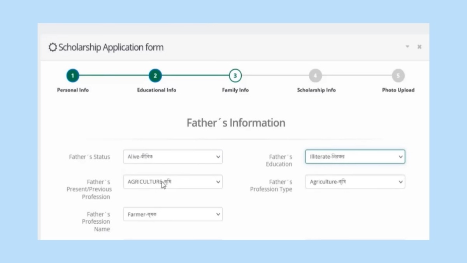Image resolution: width=467 pixels, height=263 pixels.
Task: Go to step 2 circle
Action: (x=155, y=76)
